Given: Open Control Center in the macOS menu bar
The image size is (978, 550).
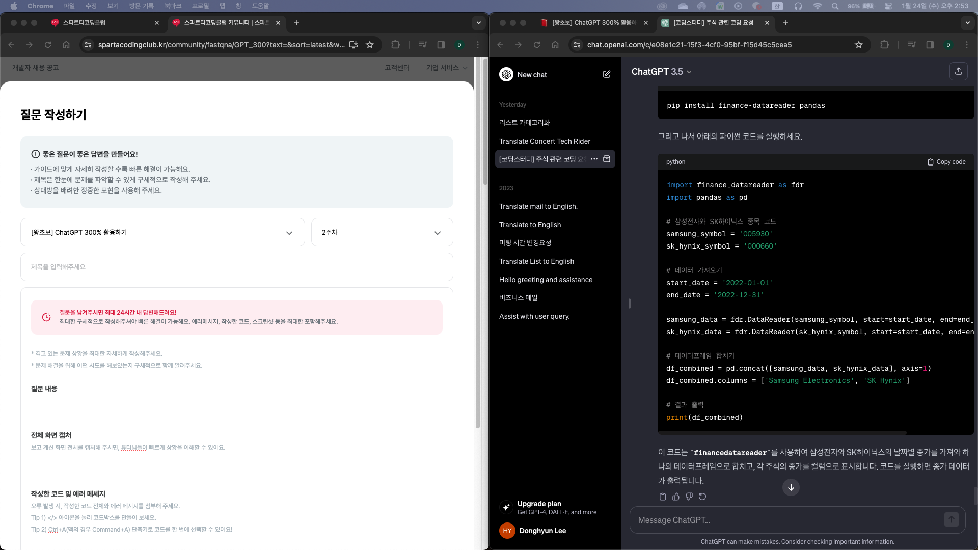Looking at the screenshot, I should tap(888, 6).
